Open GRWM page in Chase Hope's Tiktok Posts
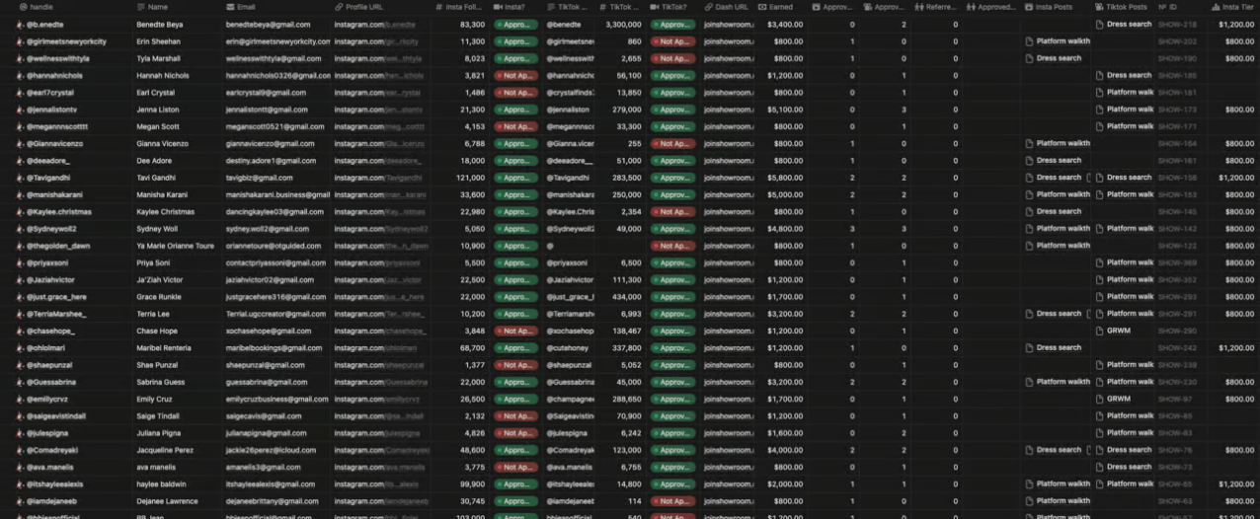The image size is (1260, 519). pyautogui.click(x=1114, y=331)
